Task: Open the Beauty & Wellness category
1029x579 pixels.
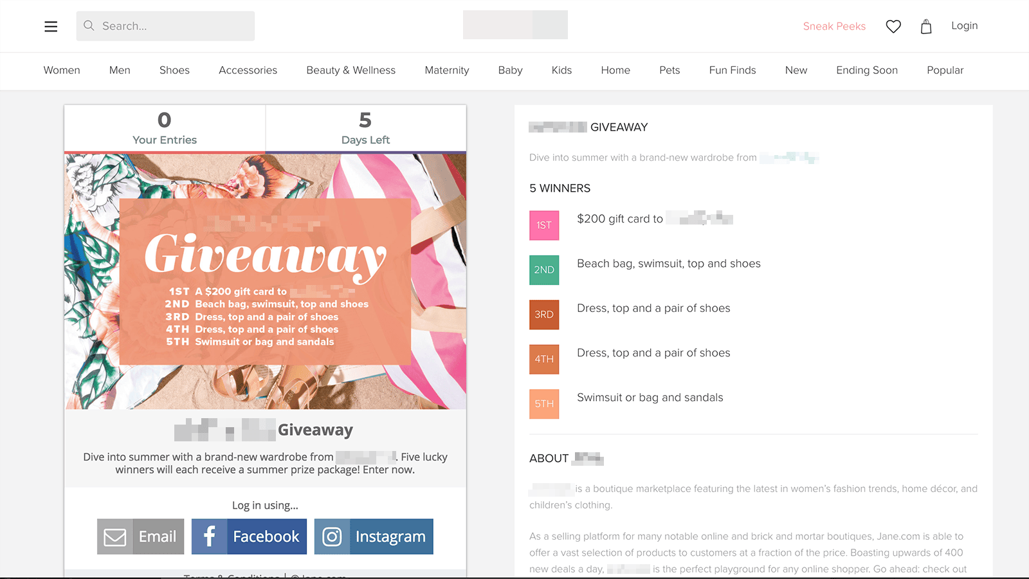Action: [351, 70]
